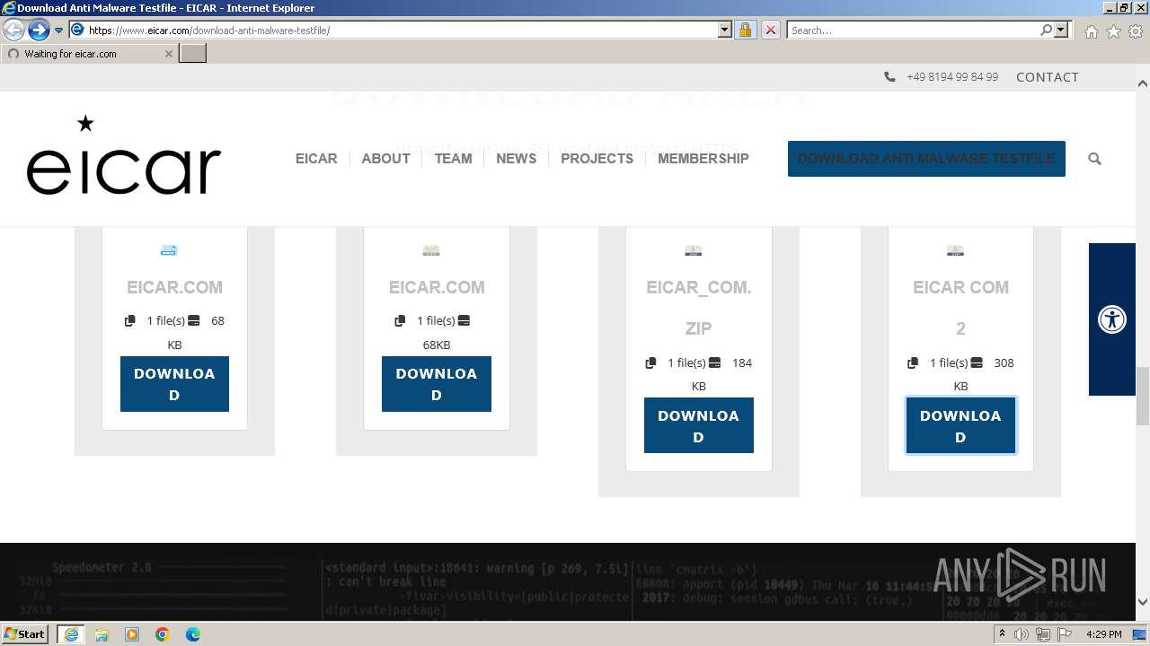Screen dimensions: 1150x646
Task: Click the volume speaker tray icon
Action: coord(1022,634)
